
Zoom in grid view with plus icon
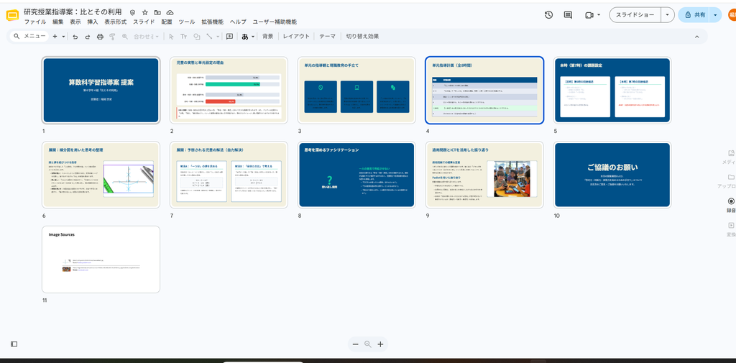point(380,344)
